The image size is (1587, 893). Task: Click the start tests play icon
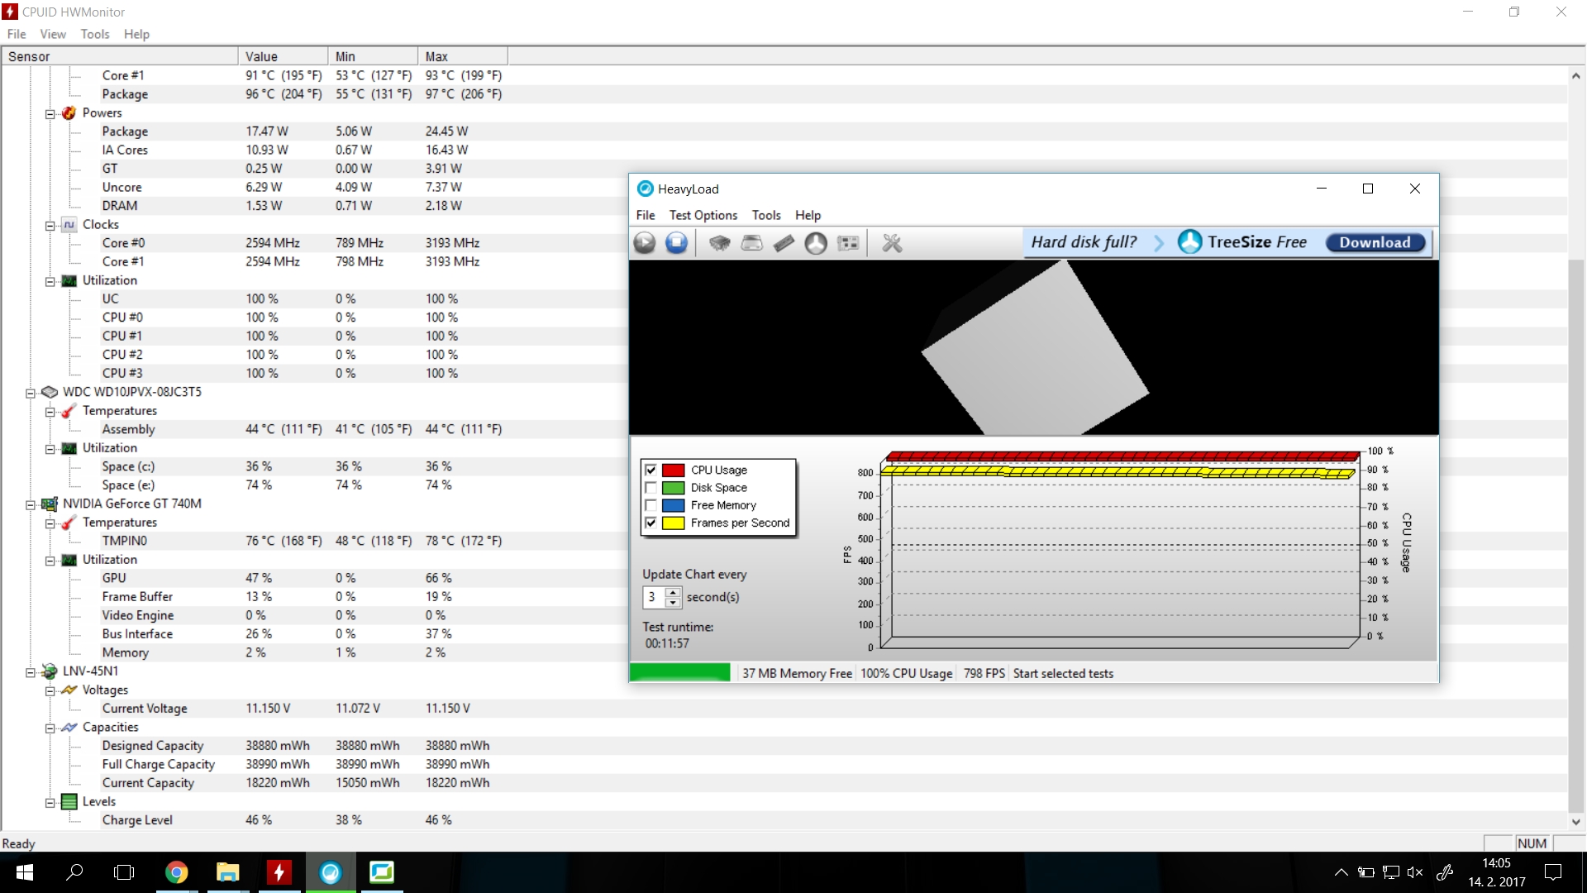pos(645,243)
